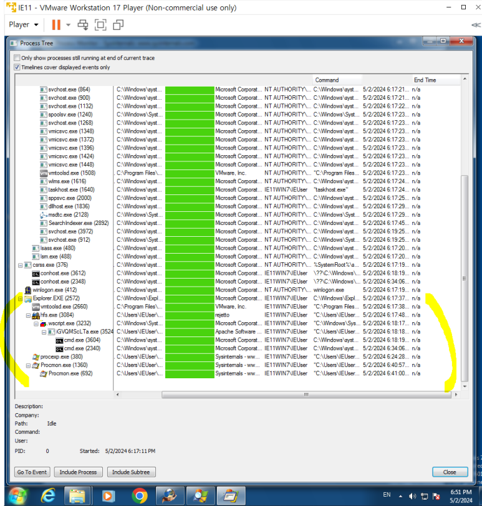Viewport: 482px width, 506px height.
Task: Select hfs.exe (3084) icon in tree
Action: (x=36, y=315)
